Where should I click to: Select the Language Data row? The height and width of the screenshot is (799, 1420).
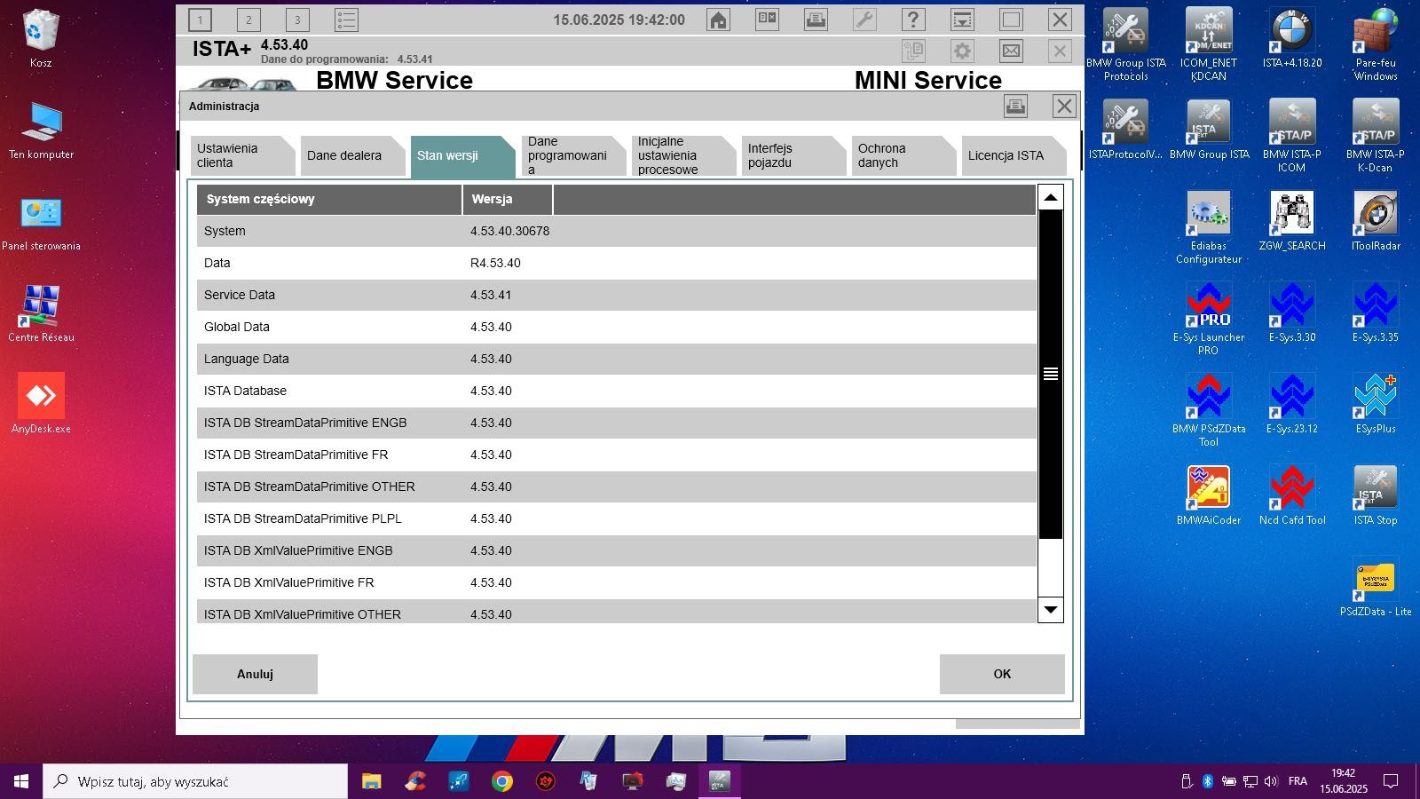pyautogui.click(x=616, y=359)
